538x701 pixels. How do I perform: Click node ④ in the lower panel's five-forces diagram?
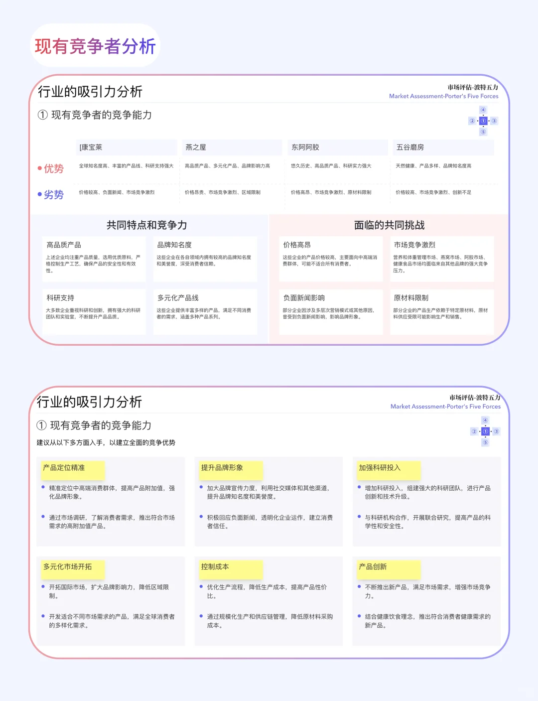point(485,421)
